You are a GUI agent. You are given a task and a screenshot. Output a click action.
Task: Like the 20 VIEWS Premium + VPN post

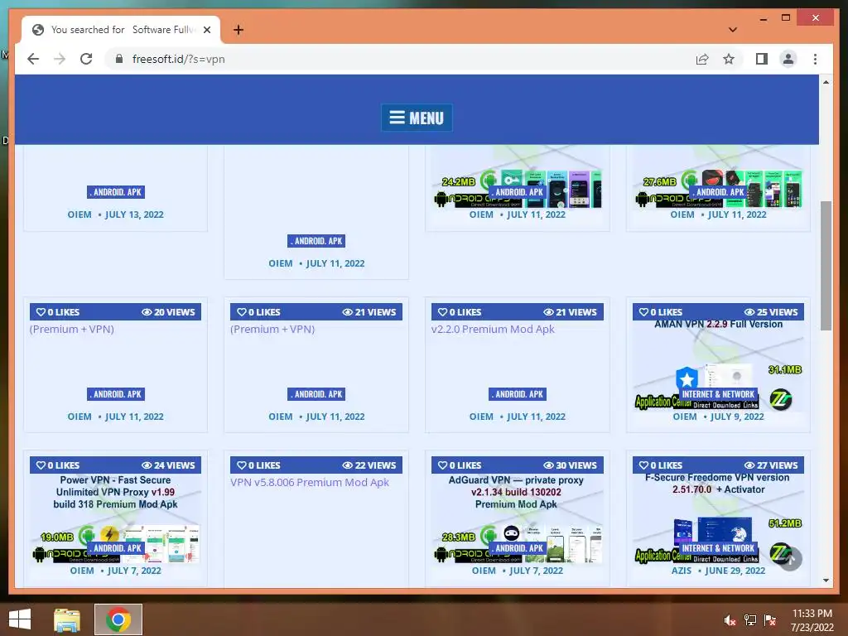(57, 312)
